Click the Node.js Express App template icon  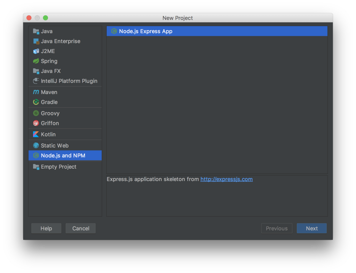(114, 31)
